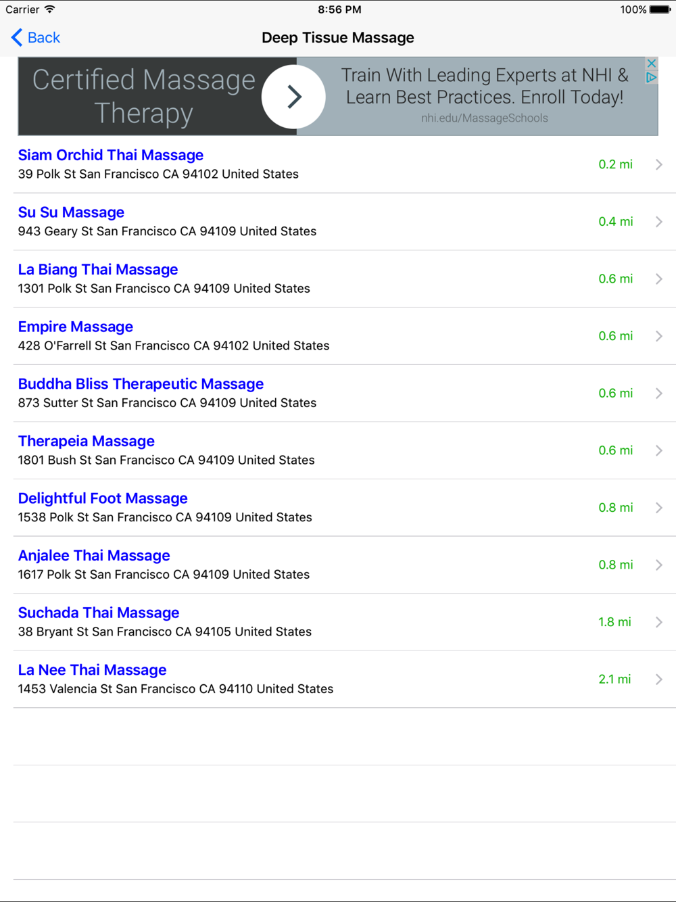The width and height of the screenshot is (676, 902).
Task: Select address 873 Sutter St San Francisco
Action: click(167, 402)
